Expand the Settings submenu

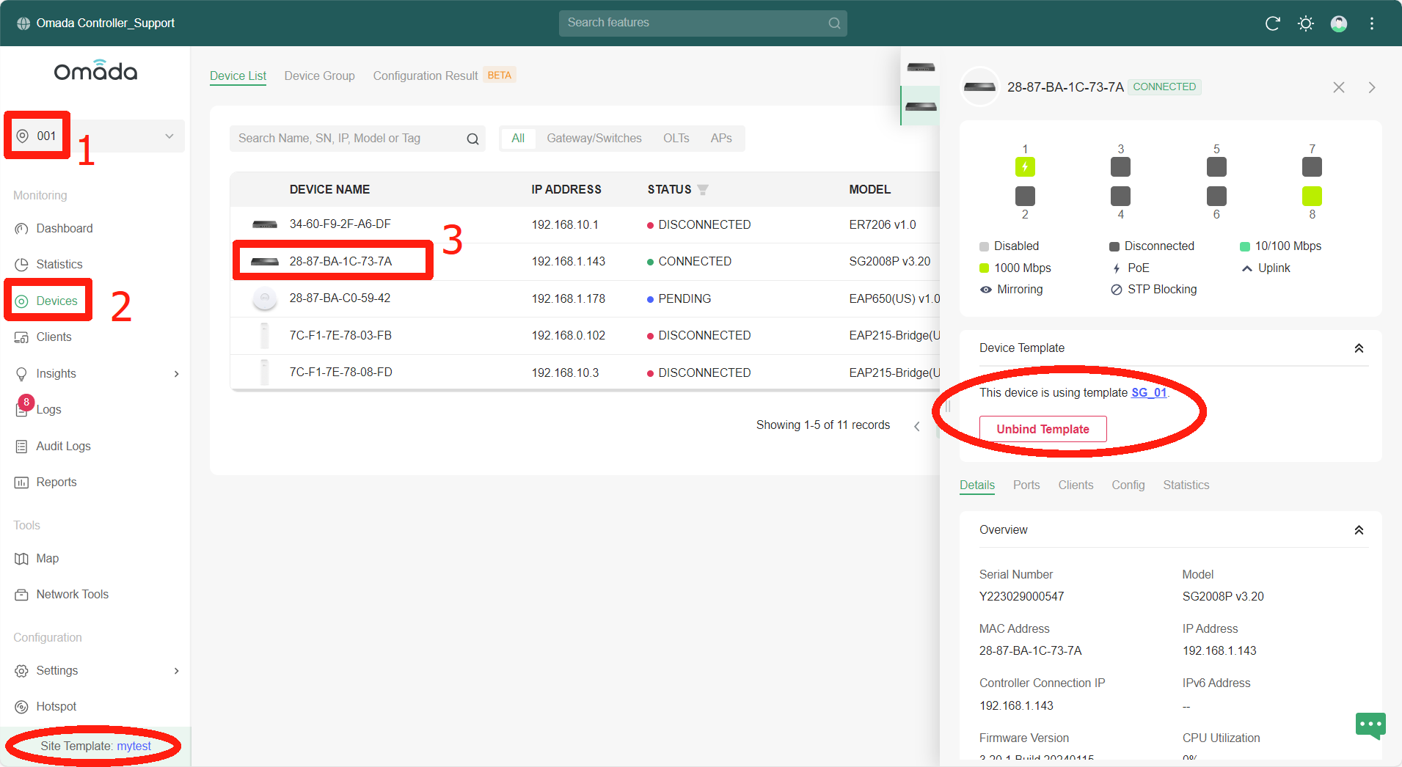click(176, 671)
